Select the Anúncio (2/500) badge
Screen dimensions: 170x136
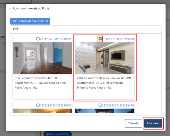coord(58,134)
